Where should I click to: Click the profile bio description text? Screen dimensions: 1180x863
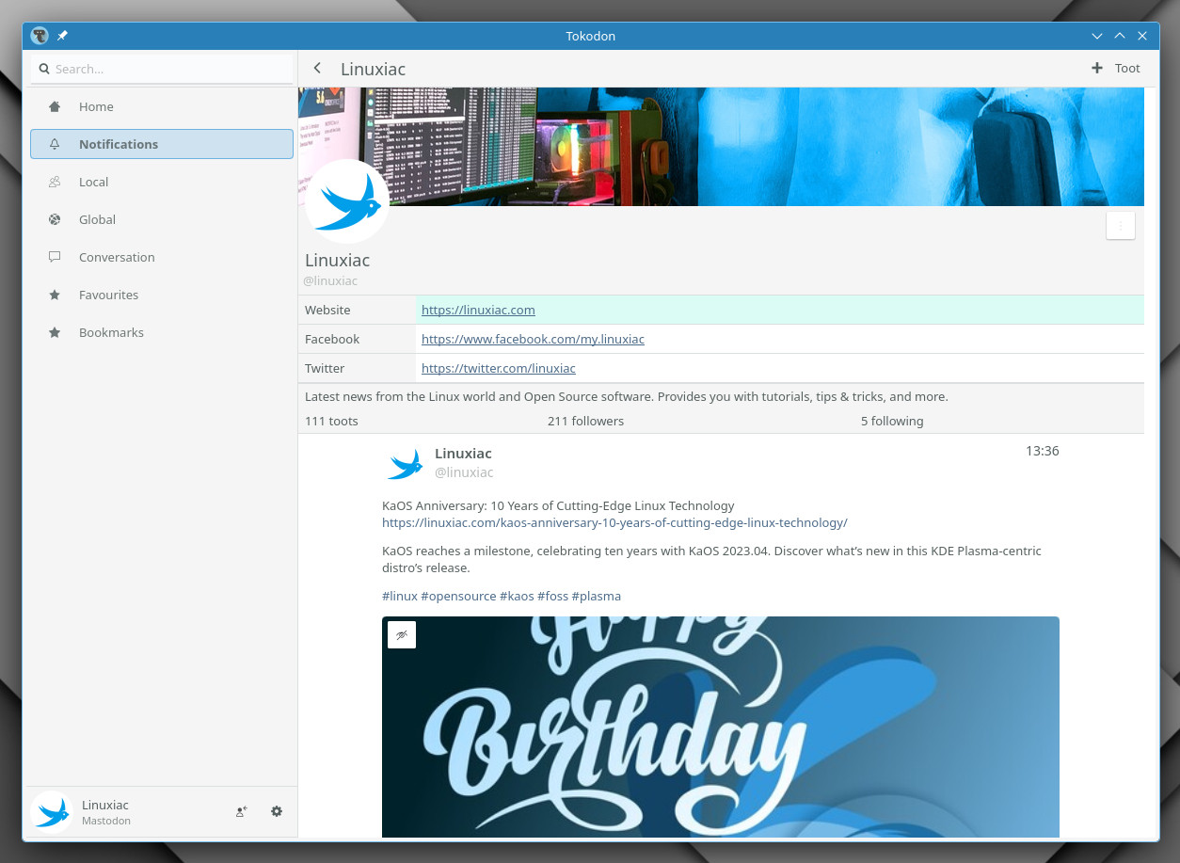[x=627, y=396]
